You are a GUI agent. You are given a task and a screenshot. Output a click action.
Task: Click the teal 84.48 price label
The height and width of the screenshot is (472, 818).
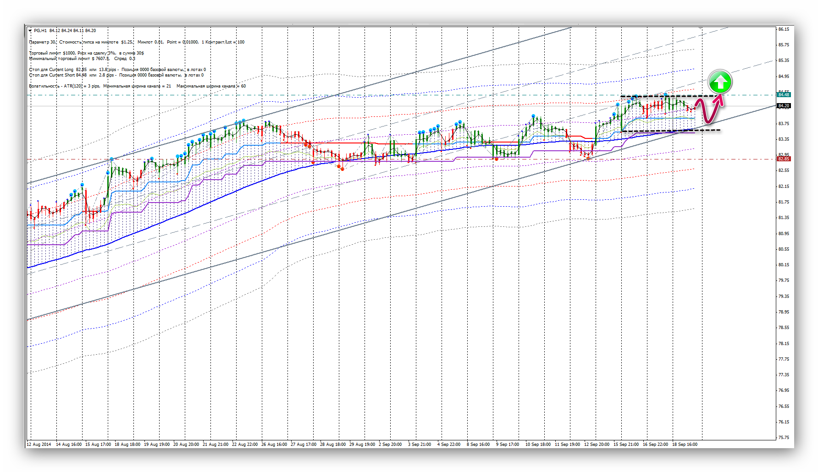coord(784,94)
